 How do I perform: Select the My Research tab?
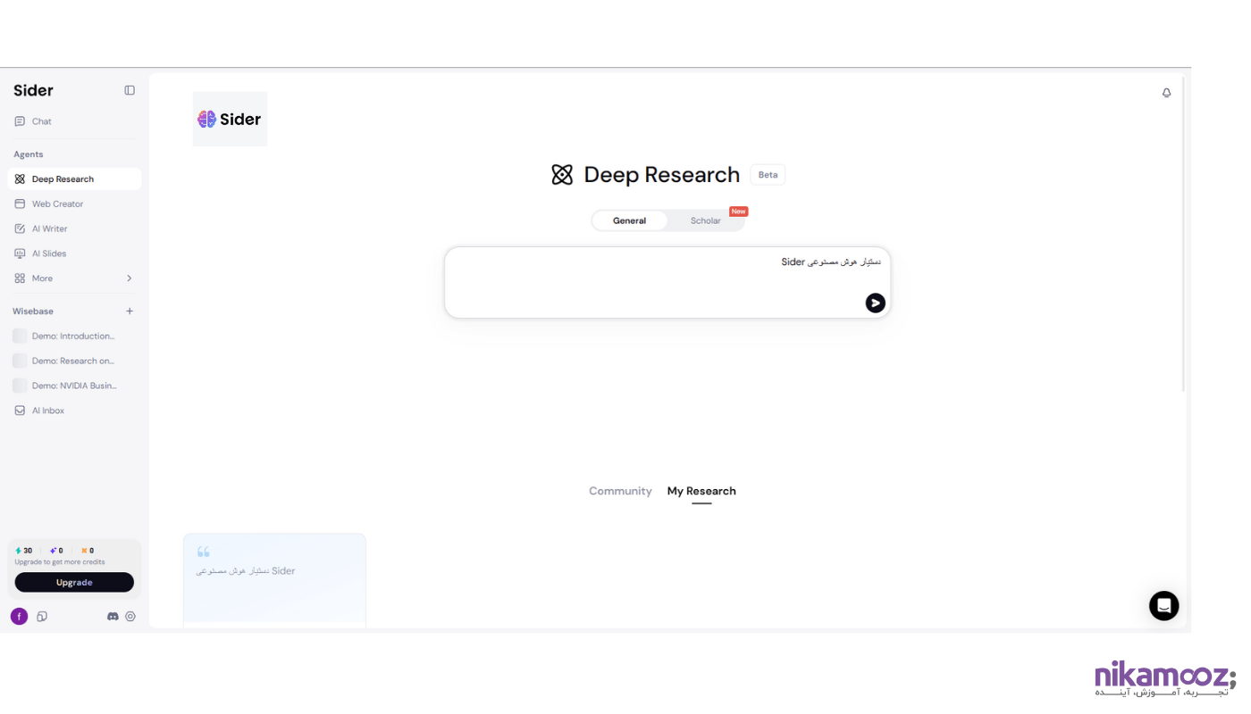tap(701, 491)
